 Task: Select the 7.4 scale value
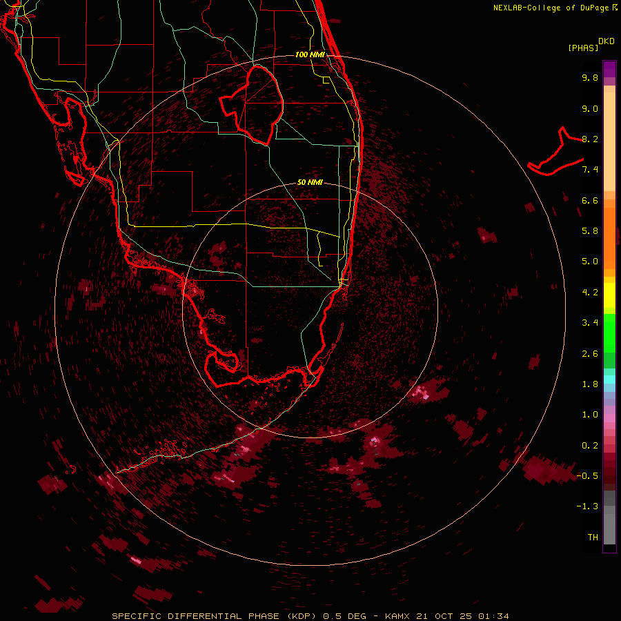point(590,170)
